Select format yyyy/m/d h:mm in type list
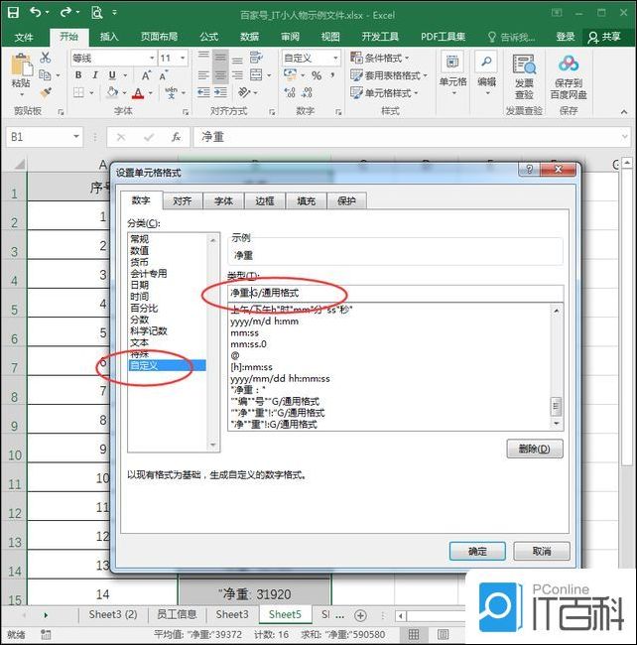The width and height of the screenshot is (637, 645). pos(265,322)
